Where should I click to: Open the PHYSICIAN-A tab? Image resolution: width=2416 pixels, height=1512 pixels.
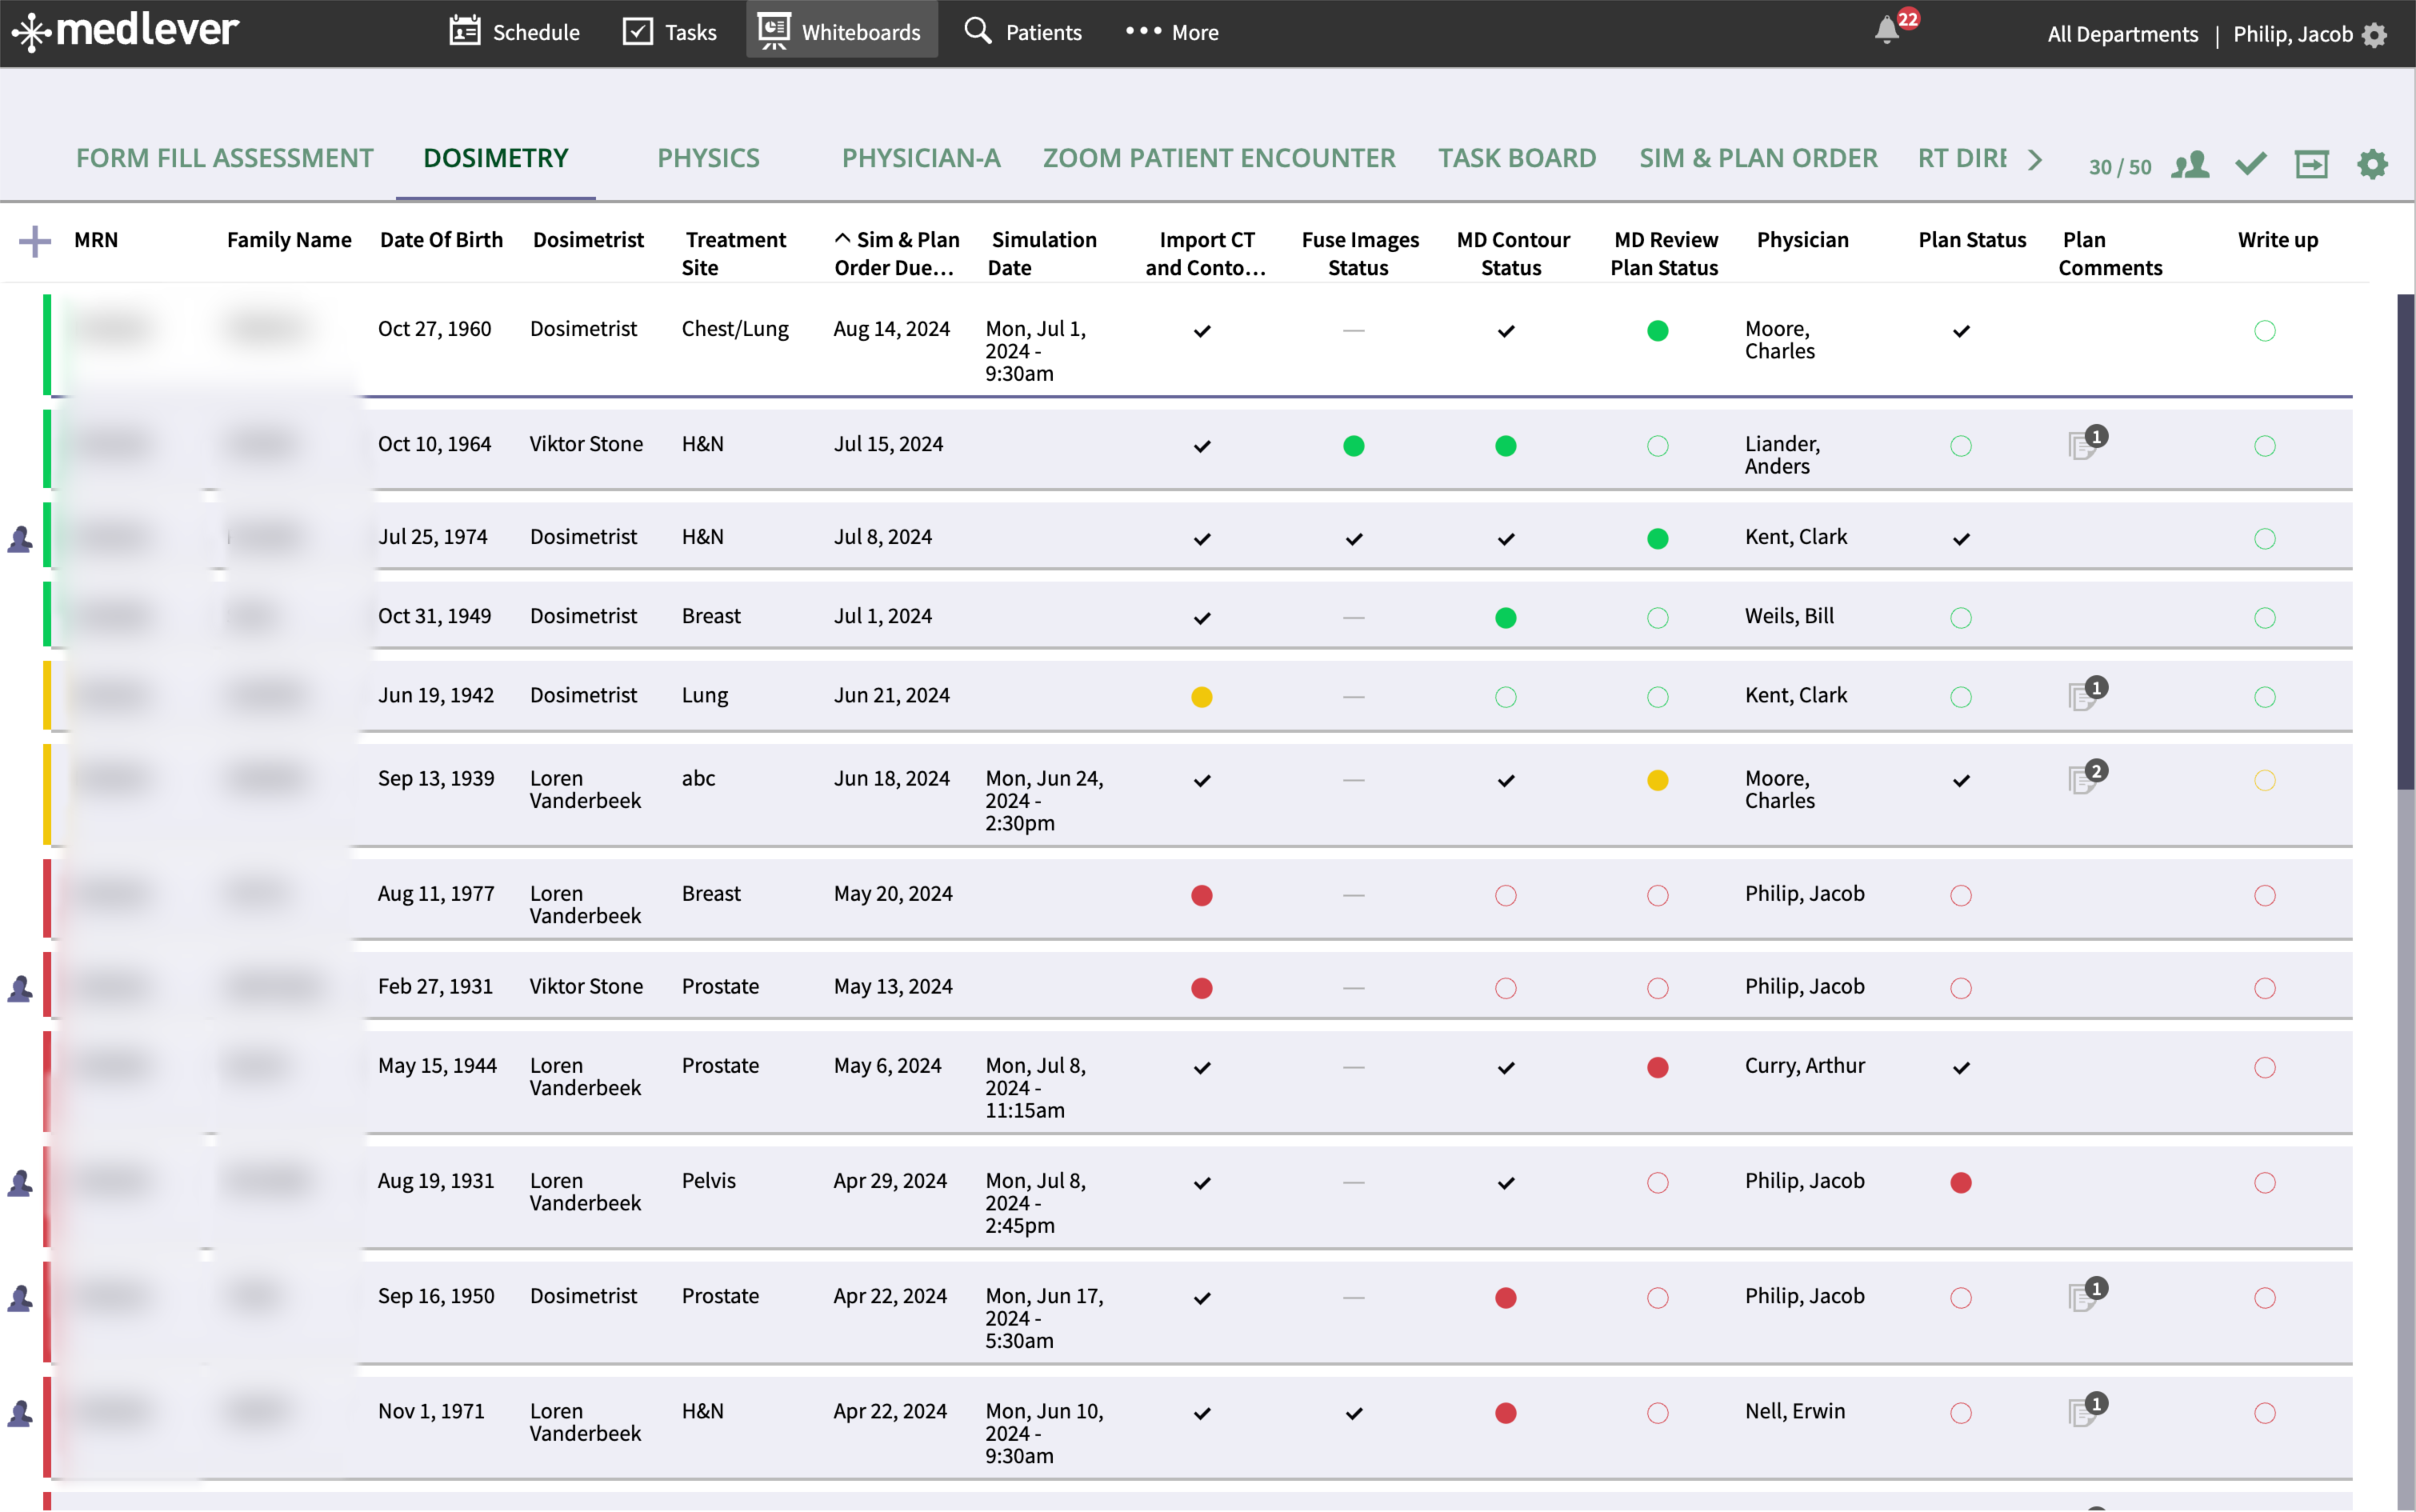920,158
